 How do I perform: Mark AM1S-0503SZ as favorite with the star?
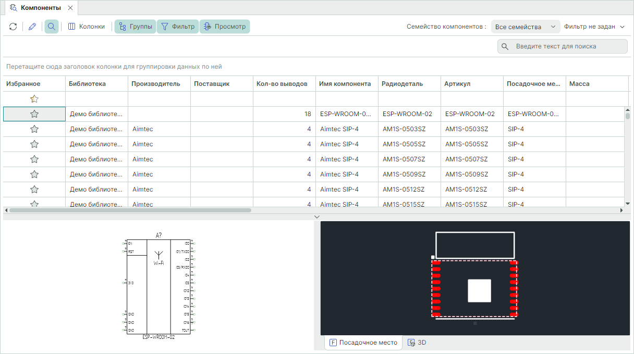coord(34,129)
